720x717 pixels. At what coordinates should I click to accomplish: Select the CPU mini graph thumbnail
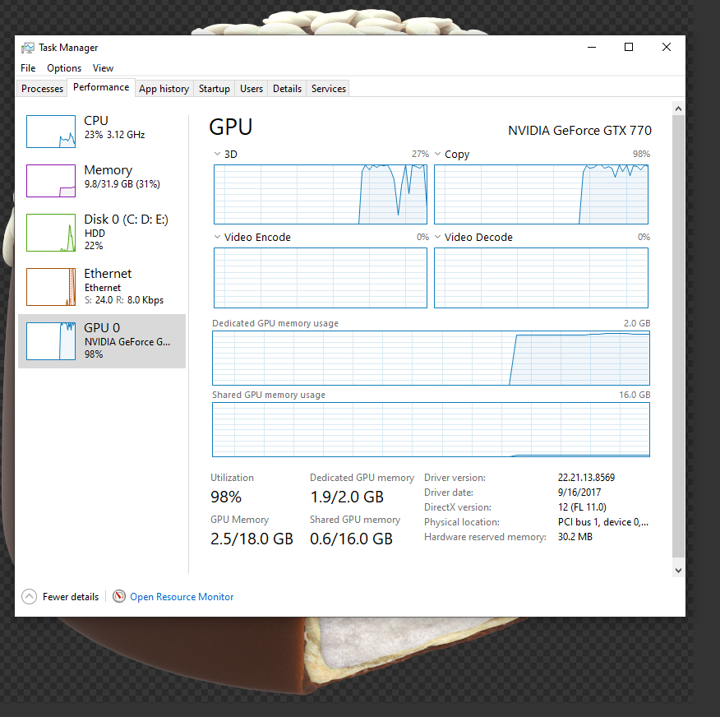[51, 132]
